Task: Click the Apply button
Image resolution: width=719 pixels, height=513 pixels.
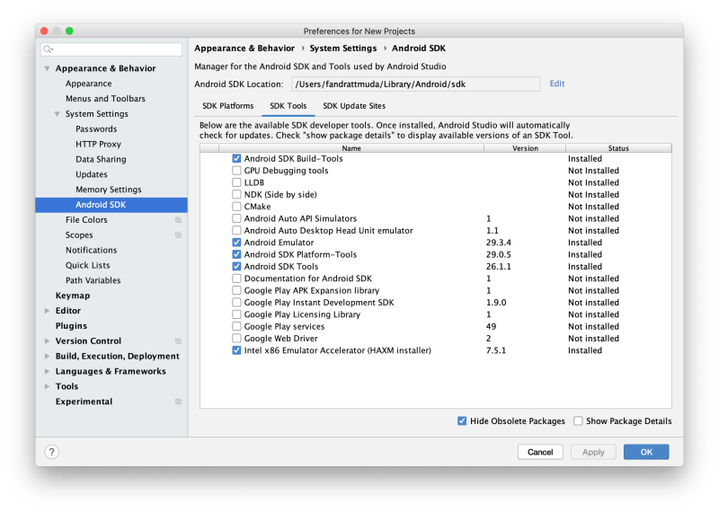Action: 593,452
